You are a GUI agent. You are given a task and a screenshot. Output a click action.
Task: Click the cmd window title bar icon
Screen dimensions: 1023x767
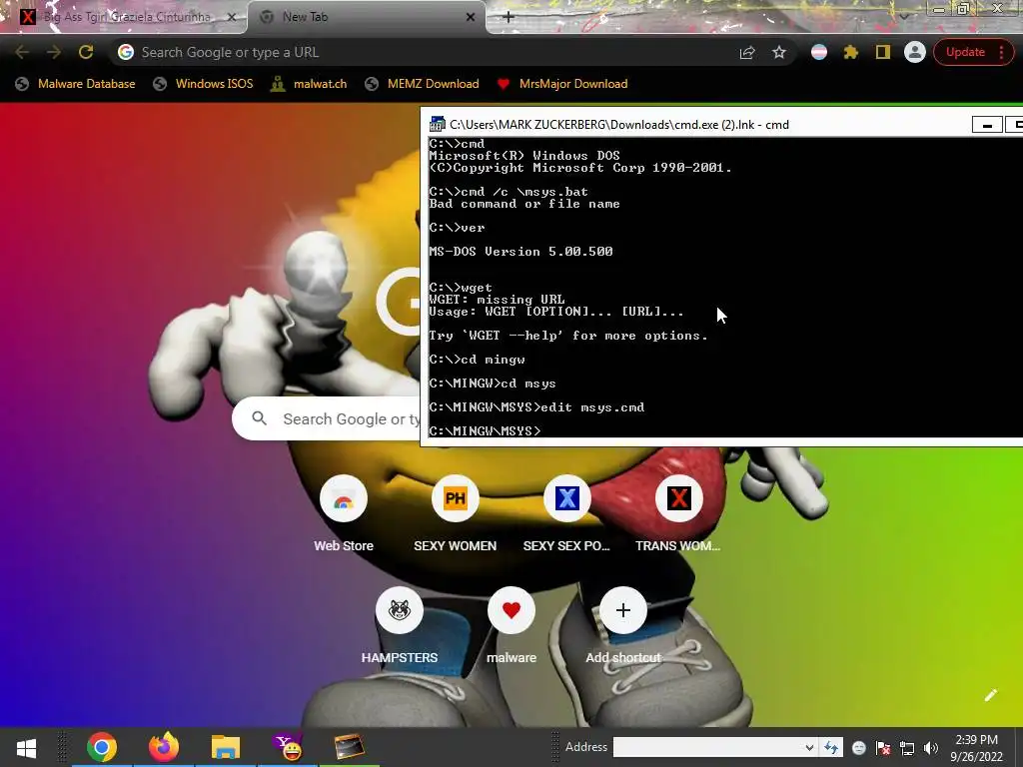click(438, 124)
